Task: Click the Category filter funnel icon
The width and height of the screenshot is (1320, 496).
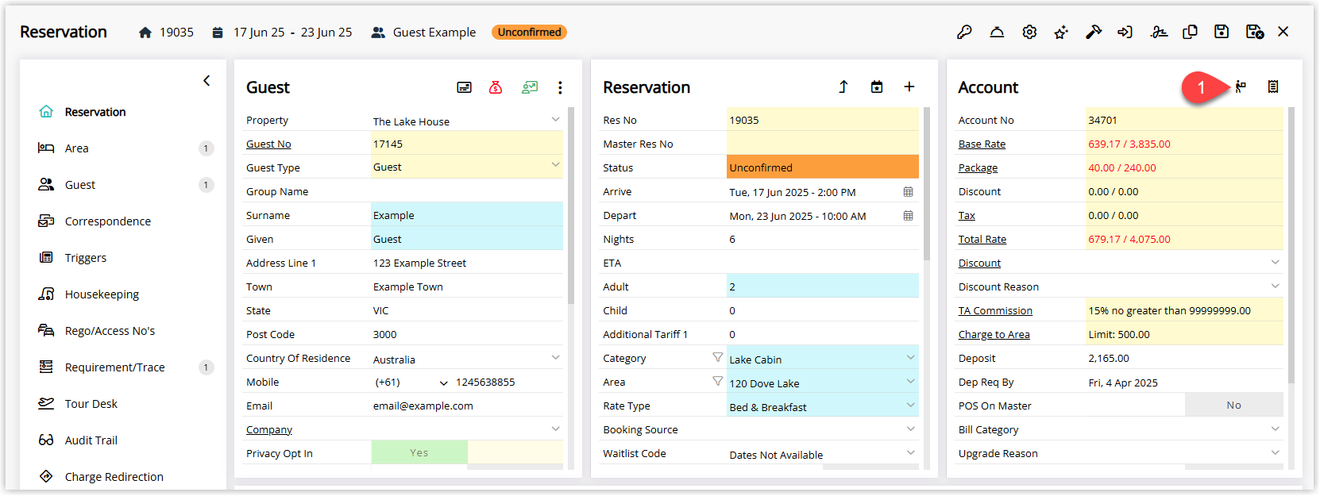Action: [717, 358]
